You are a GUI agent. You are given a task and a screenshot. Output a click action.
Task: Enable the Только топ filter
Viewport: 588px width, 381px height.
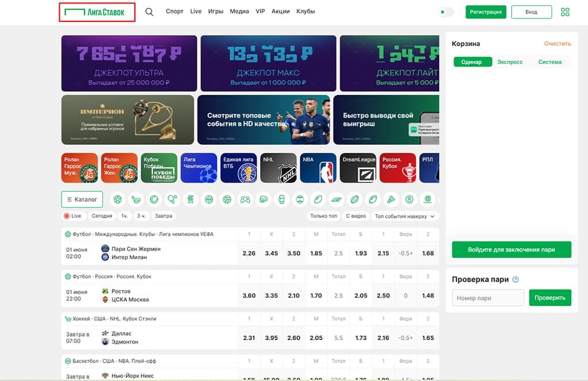pyautogui.click(x=324, y=216)
